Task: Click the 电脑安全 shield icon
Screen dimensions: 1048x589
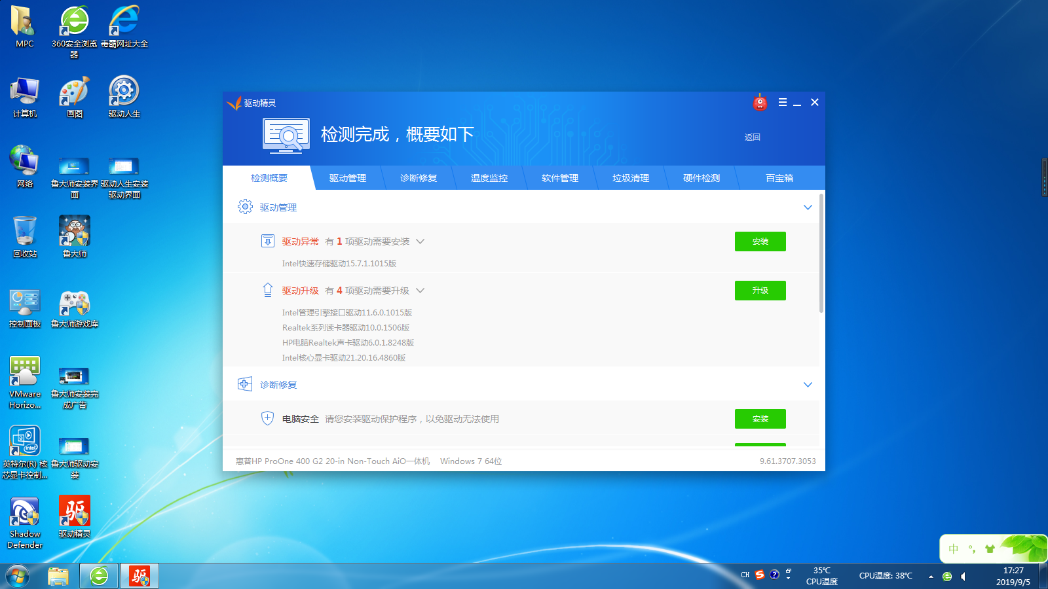Action: coord(267,418)
